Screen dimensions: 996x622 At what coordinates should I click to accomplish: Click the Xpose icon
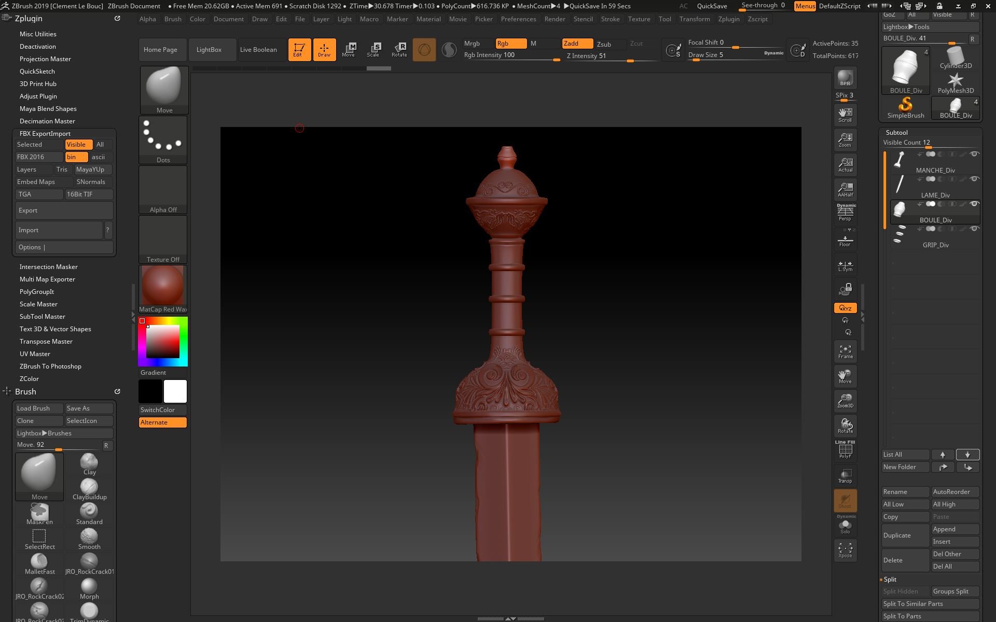845,550
